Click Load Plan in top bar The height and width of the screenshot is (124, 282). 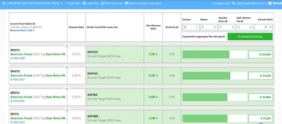91,3
